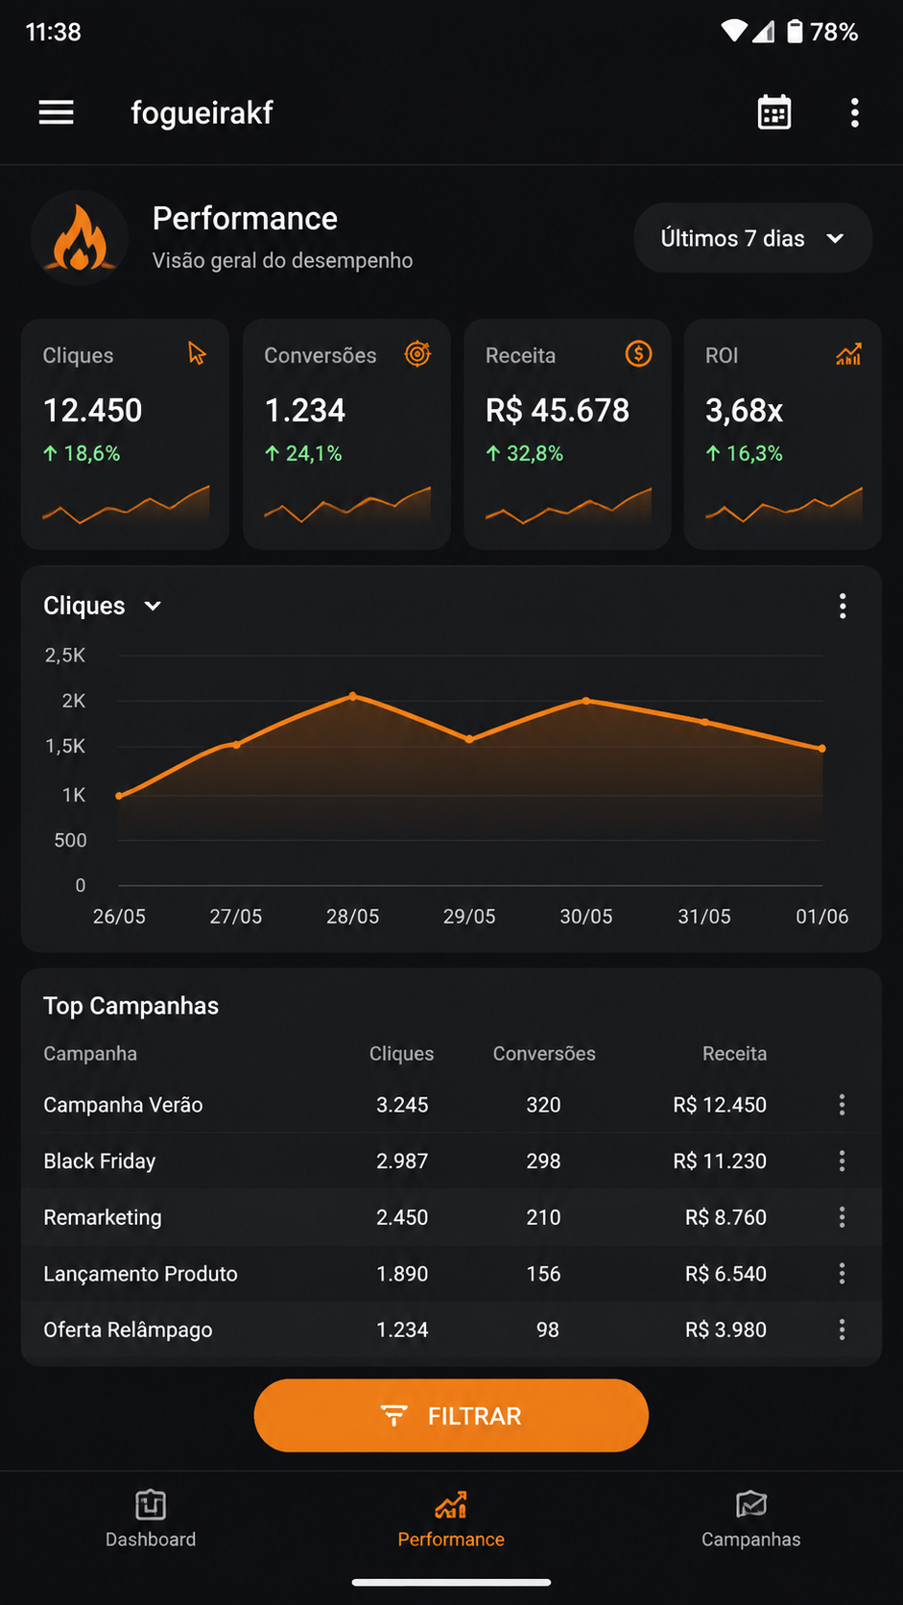Tap the Remarketing campaign name

click(103, 1217)
